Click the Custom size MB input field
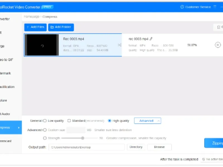Image resolution: width=223 pixels, height=167 pixels. tap(76, 130)
